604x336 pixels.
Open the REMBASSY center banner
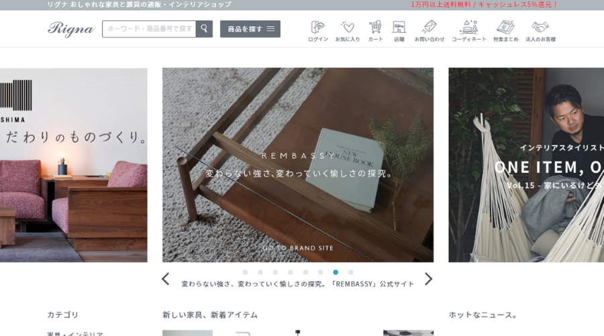tap(298, 165)
